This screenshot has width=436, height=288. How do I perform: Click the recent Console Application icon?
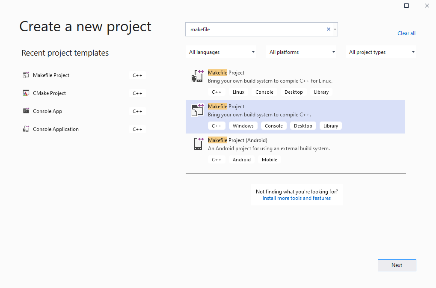pos(26,129)
